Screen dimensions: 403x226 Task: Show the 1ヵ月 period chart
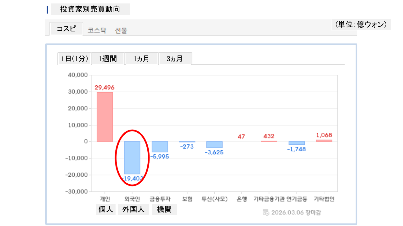[141, 59]
